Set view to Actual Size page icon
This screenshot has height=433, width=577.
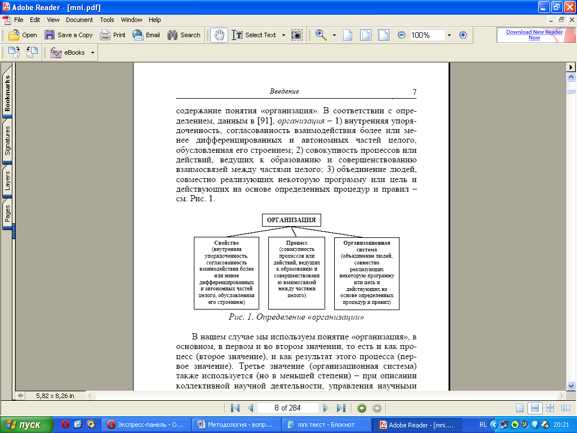click(x=347, y=35)
